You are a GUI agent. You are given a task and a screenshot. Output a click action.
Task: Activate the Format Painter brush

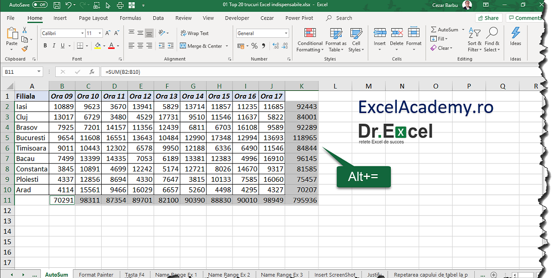point(25,48)
